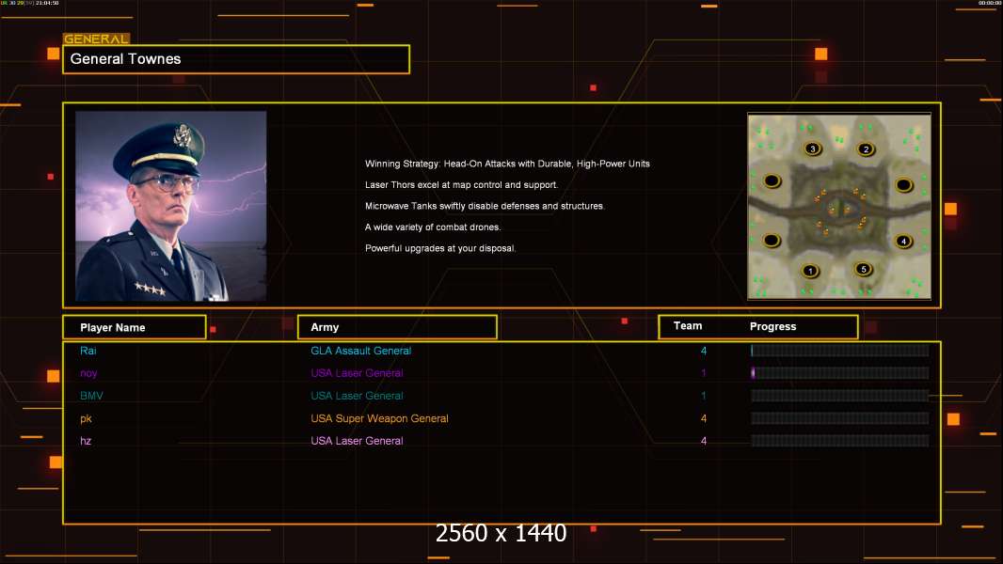Click the Army column header
Viewport: 1003px width, 564px height.
[x=397, y=327]
